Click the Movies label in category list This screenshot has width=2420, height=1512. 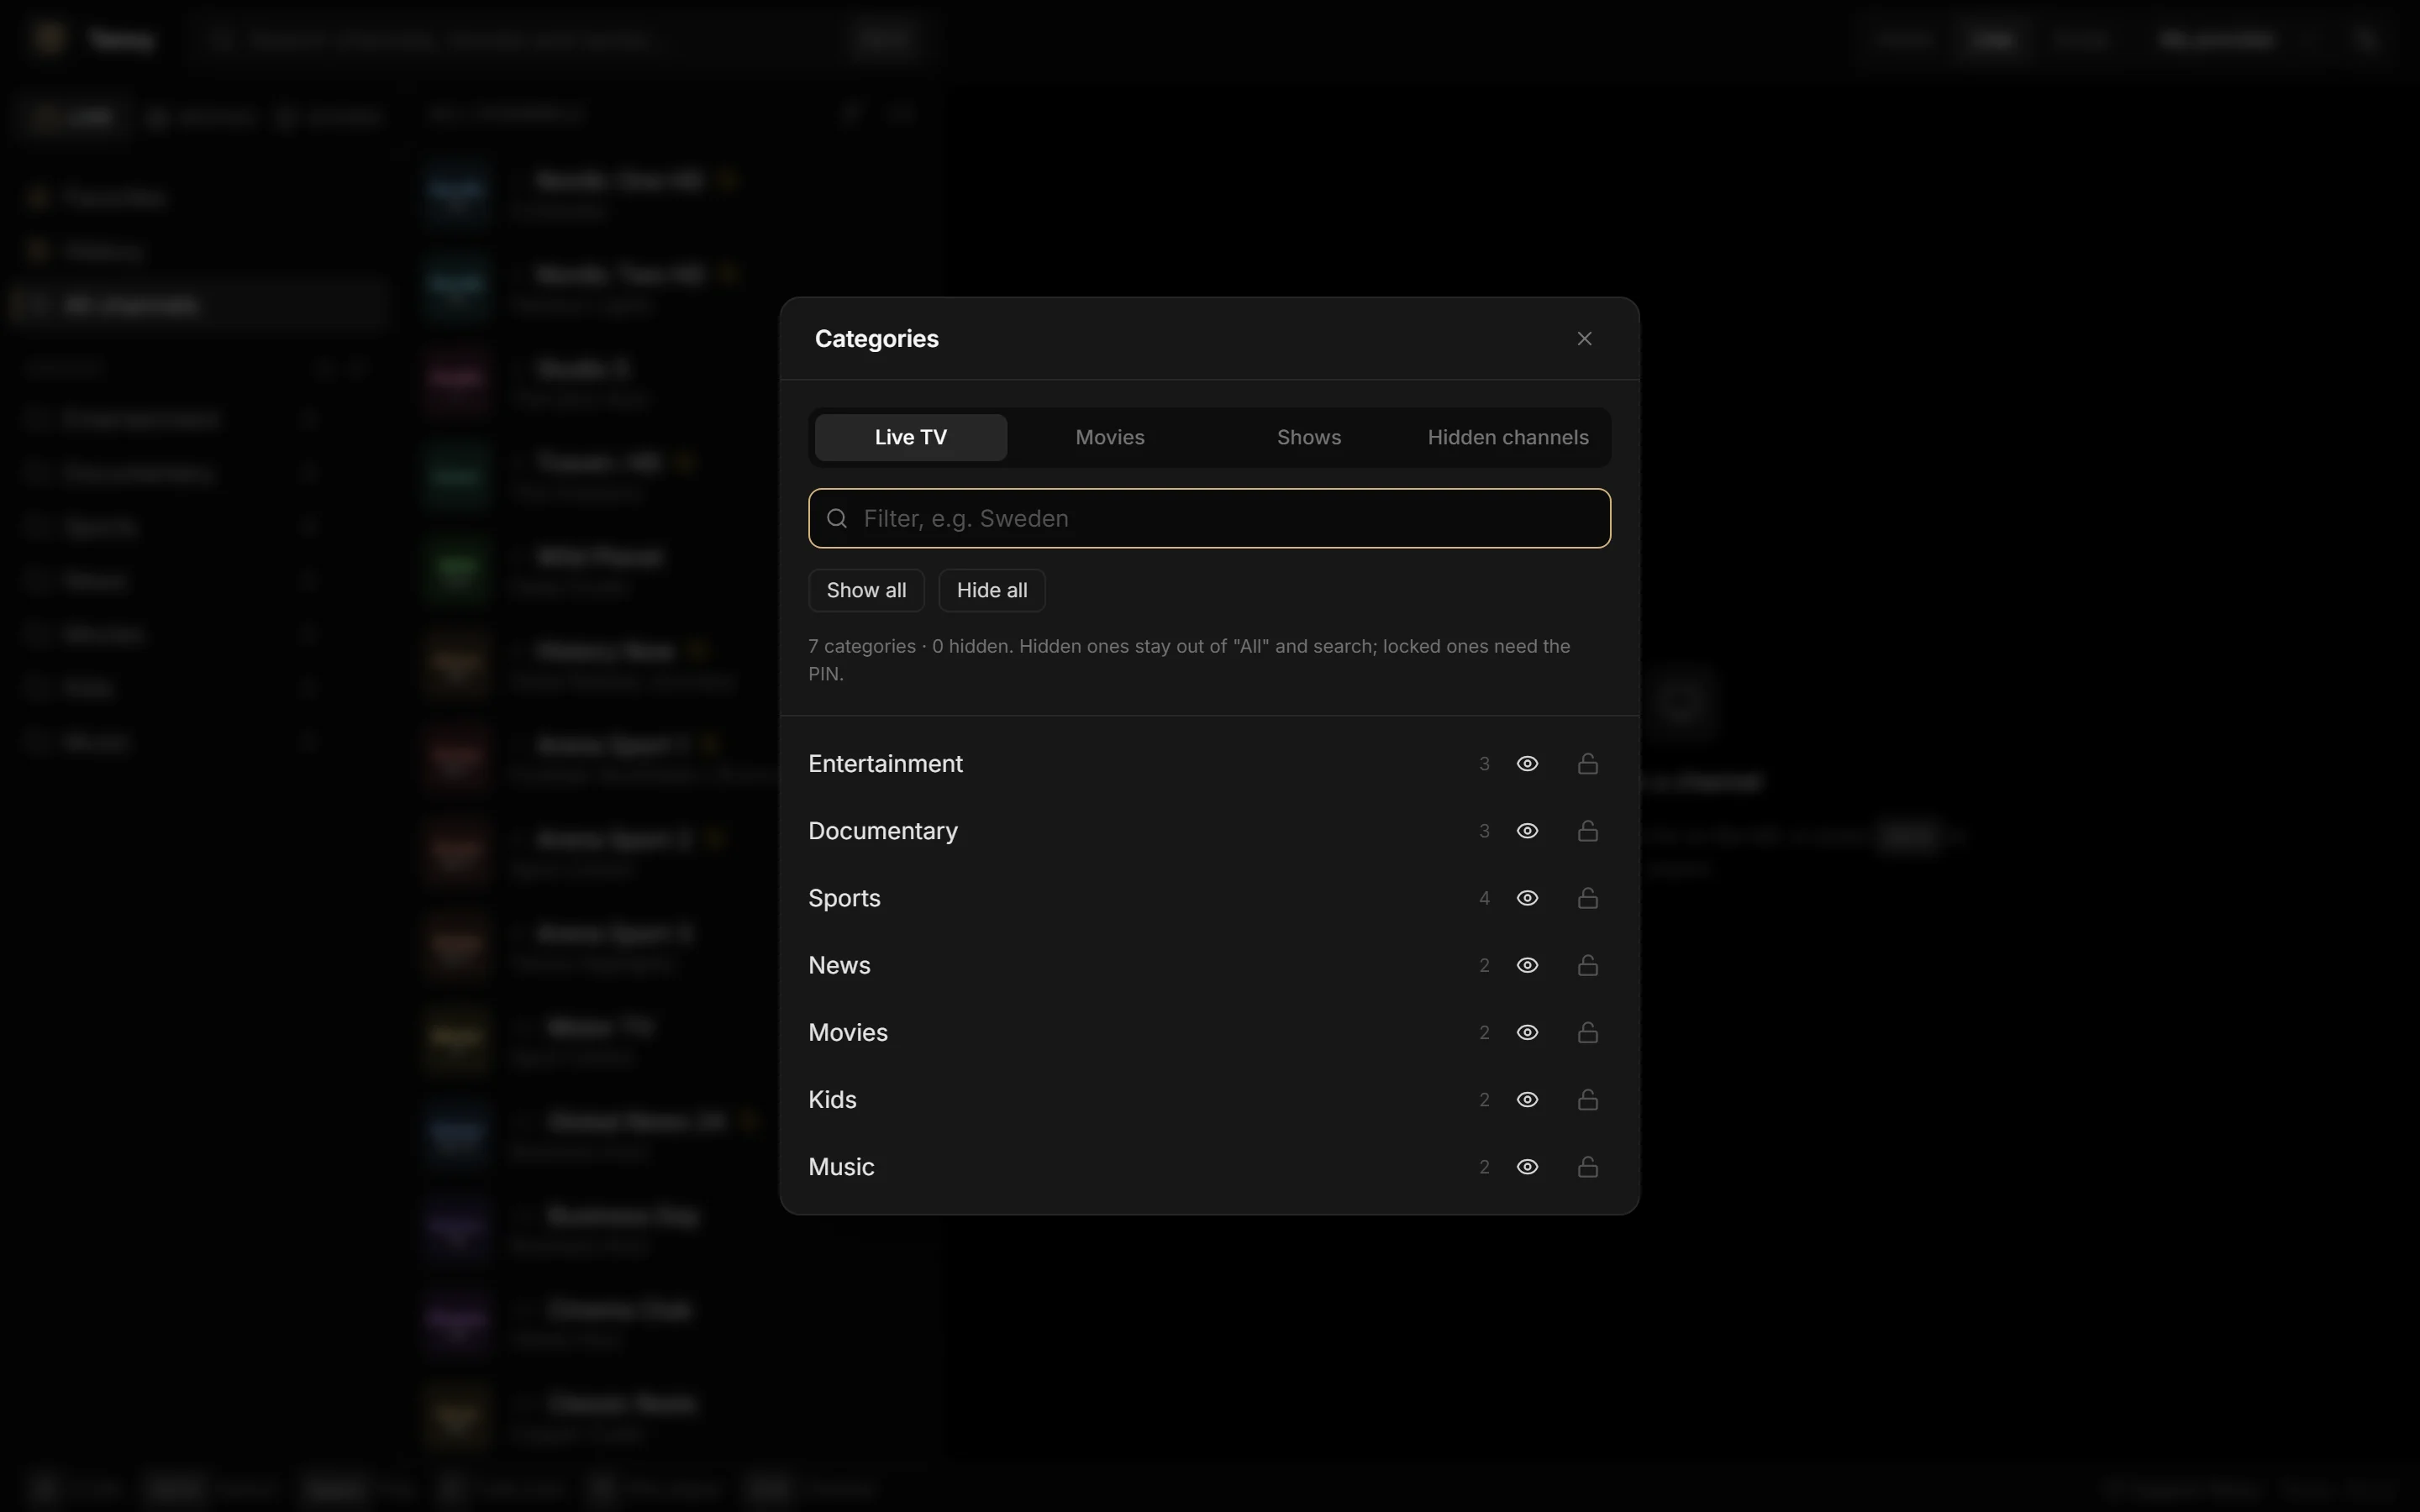coord(848,1032)
